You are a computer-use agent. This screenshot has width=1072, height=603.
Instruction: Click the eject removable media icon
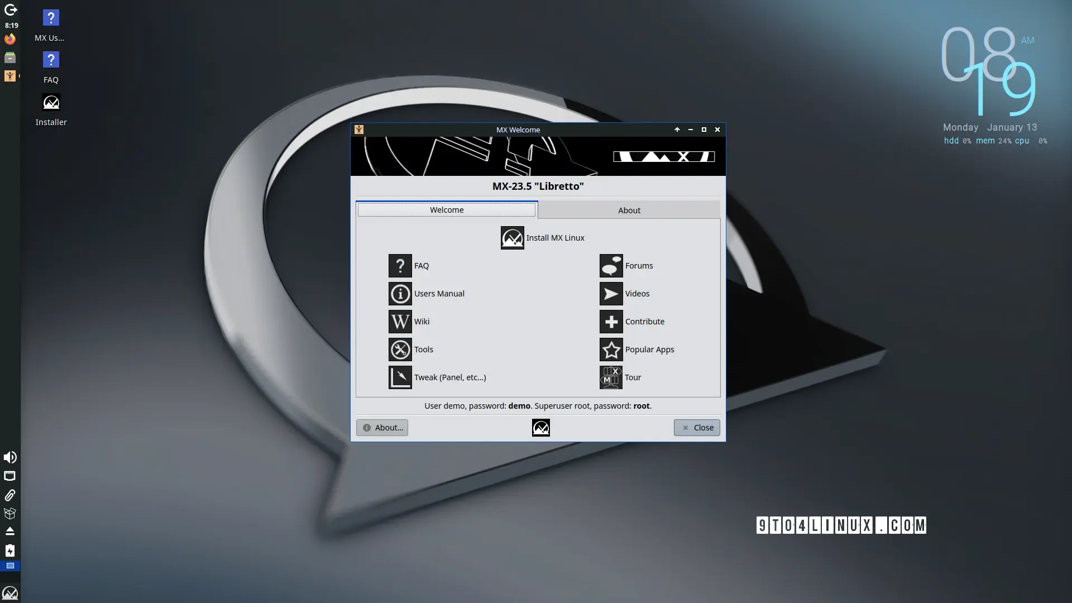click(x=10, y=531)
